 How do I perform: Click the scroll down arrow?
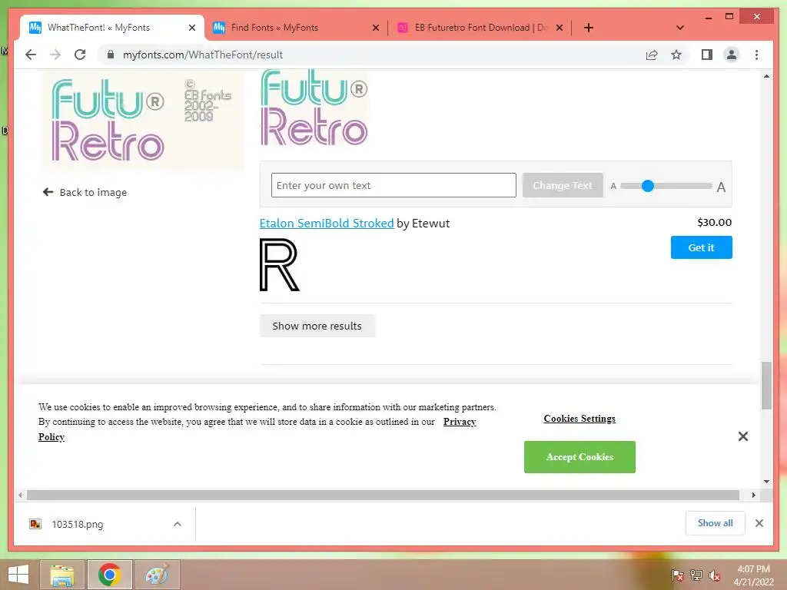pos(766,482)
